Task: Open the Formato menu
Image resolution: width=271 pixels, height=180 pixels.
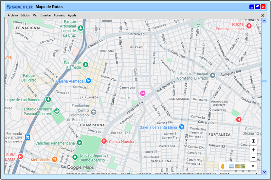Action: point(60,15)
